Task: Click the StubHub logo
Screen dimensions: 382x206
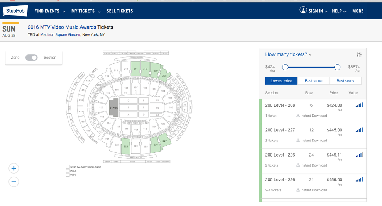Action: [15, 11]
